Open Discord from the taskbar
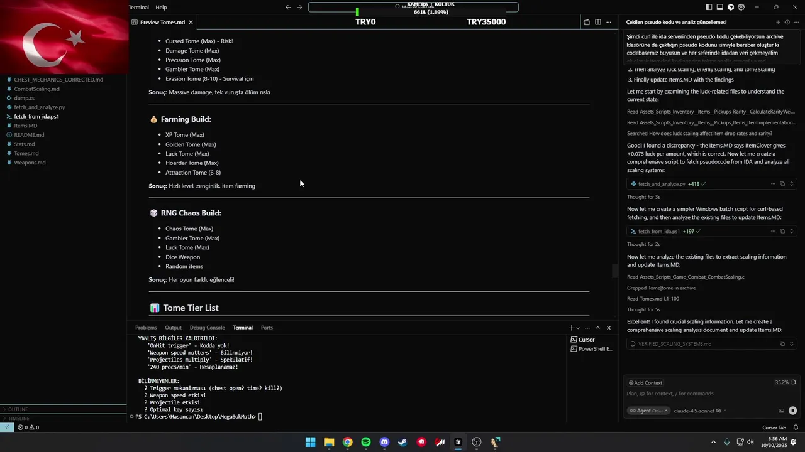This screenshot has width=805, height=452. (x=384, y=442)
